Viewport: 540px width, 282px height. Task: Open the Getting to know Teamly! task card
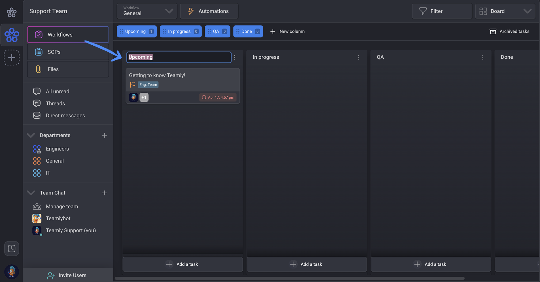(x=183, y=86)
